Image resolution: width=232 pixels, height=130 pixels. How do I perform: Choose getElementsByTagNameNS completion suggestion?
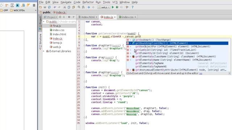tap(177, 66)
